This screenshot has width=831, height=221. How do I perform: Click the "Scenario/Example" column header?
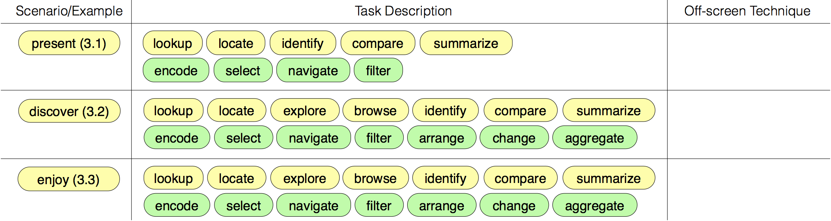click(x=69, y=11)
